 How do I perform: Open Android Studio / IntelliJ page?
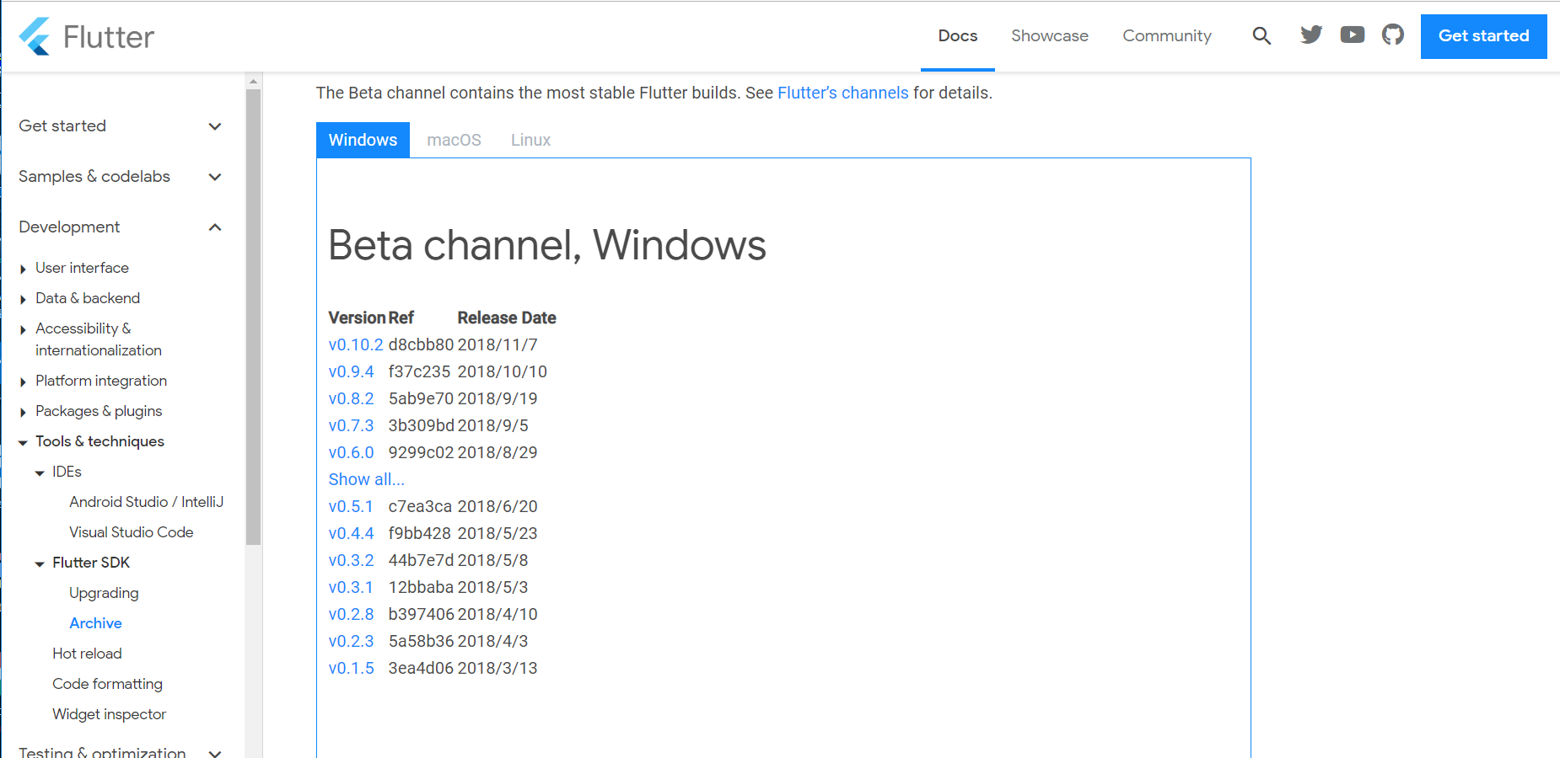(147, 502)
